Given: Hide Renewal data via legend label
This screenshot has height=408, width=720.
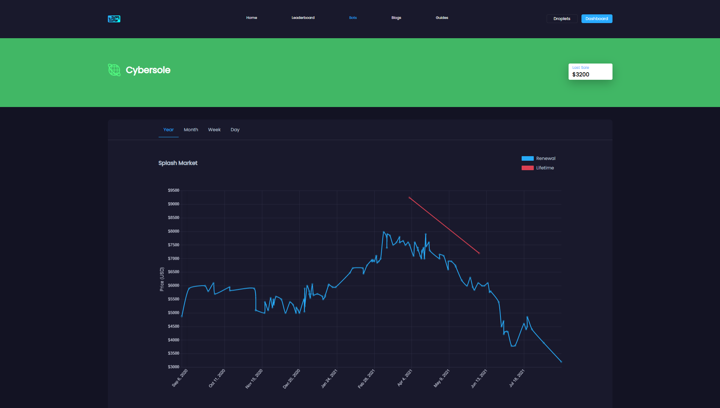Looking at the screenshot, I should (x=545, y=158).
